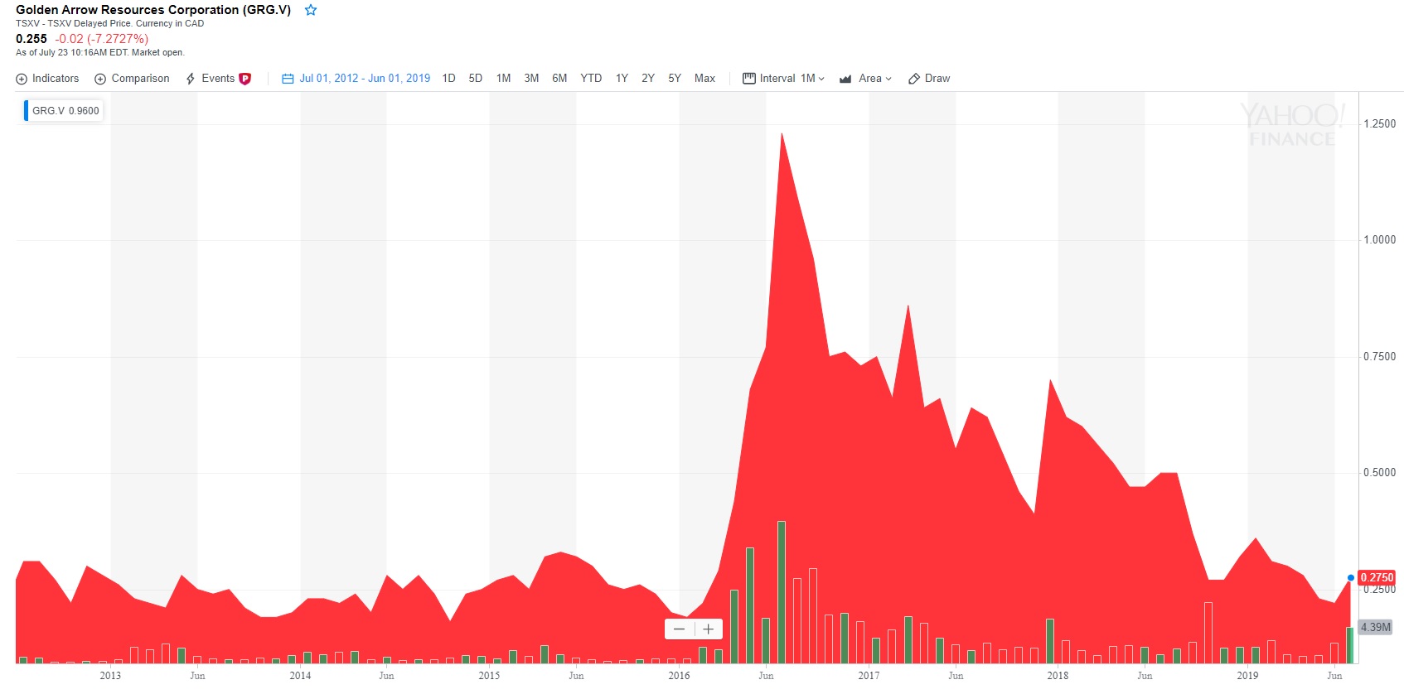Image resolution: width=1404 pixels, height=699 pixels.
Task: Click the 2019 x-axis label
Action: [1247, 676]
